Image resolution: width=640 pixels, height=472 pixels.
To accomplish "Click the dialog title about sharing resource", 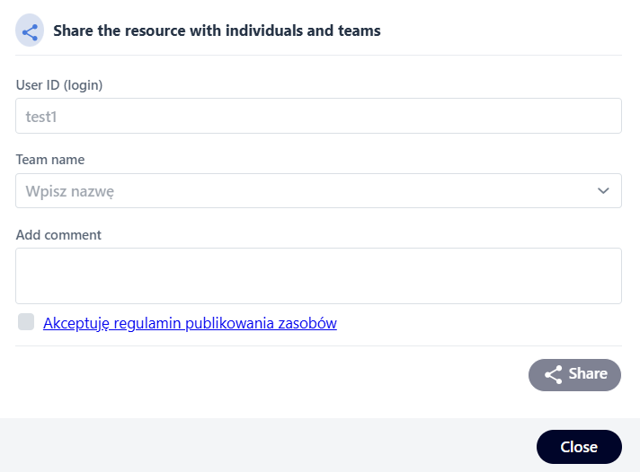I will coord(217,31).
